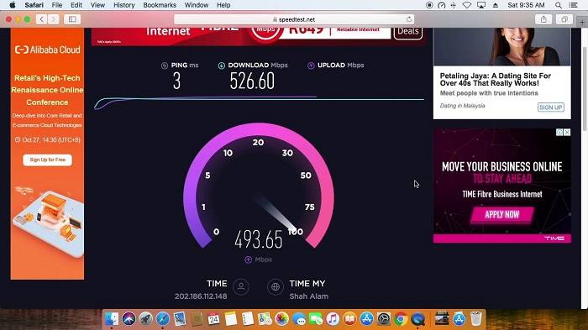588x330 pixels.
Task: Click the Deals button in top banner
Action: point(408,32)
